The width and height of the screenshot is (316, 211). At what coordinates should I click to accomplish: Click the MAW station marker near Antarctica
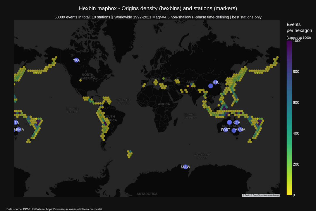pos(185,167)
